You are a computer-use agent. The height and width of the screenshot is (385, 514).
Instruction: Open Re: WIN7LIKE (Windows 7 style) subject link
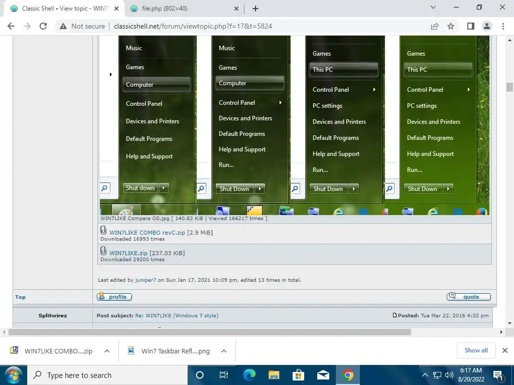pyautogui.click(x=177, y=316)
